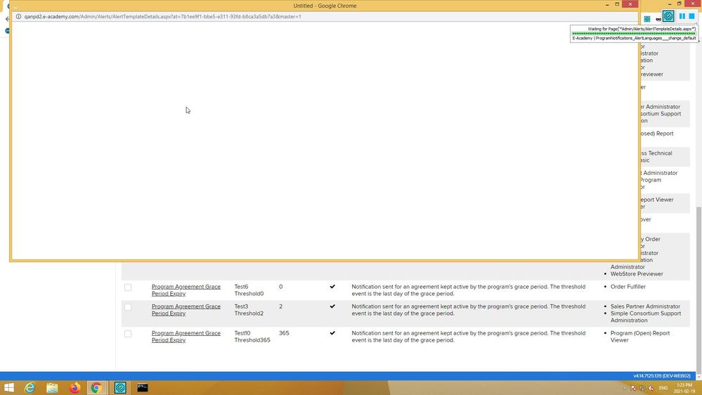
Task: Open the Command Prompt from the taskbar
Action: (143, 387)
